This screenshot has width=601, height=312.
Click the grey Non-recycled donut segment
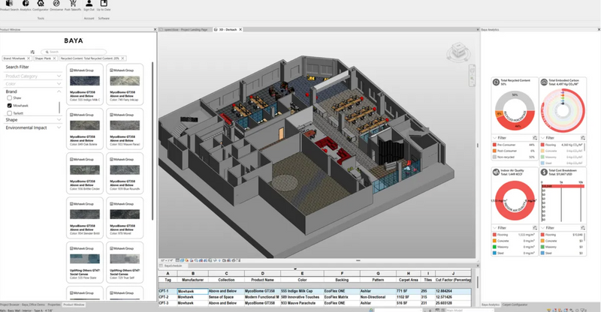tap(515, 99)
